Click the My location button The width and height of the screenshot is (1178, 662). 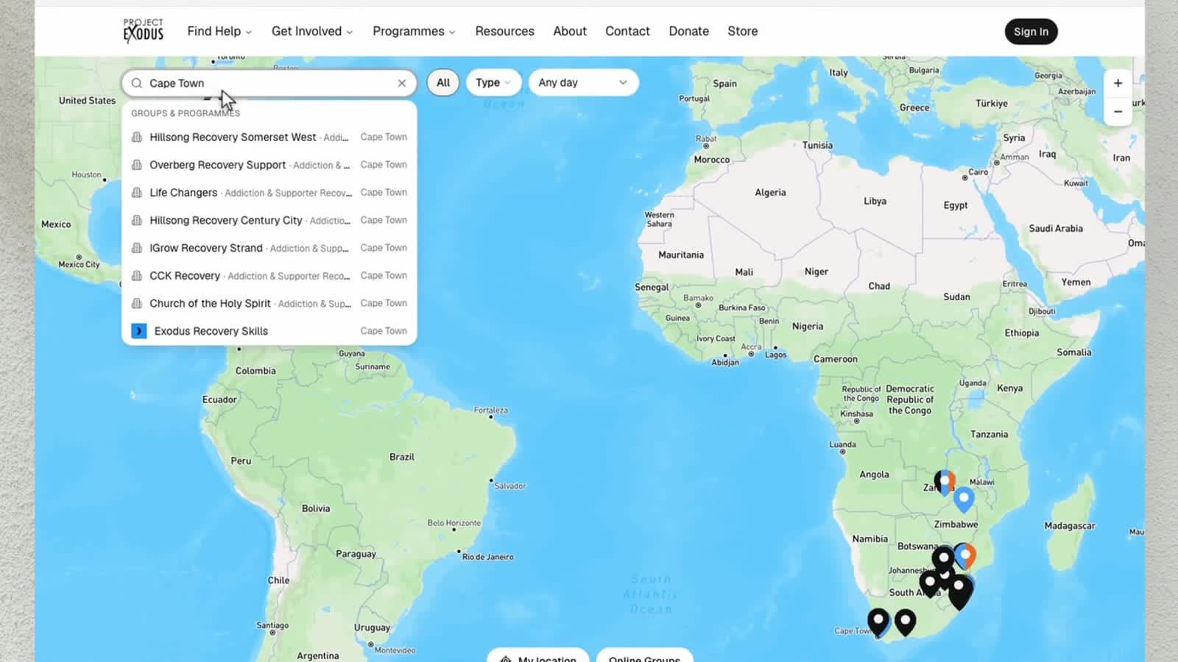[x=538, y=655]
